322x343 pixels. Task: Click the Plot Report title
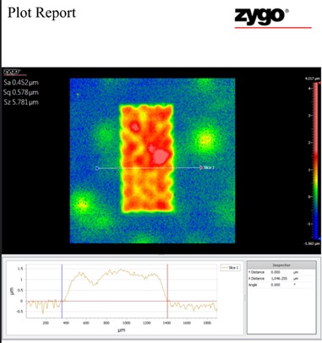[41, 13]
